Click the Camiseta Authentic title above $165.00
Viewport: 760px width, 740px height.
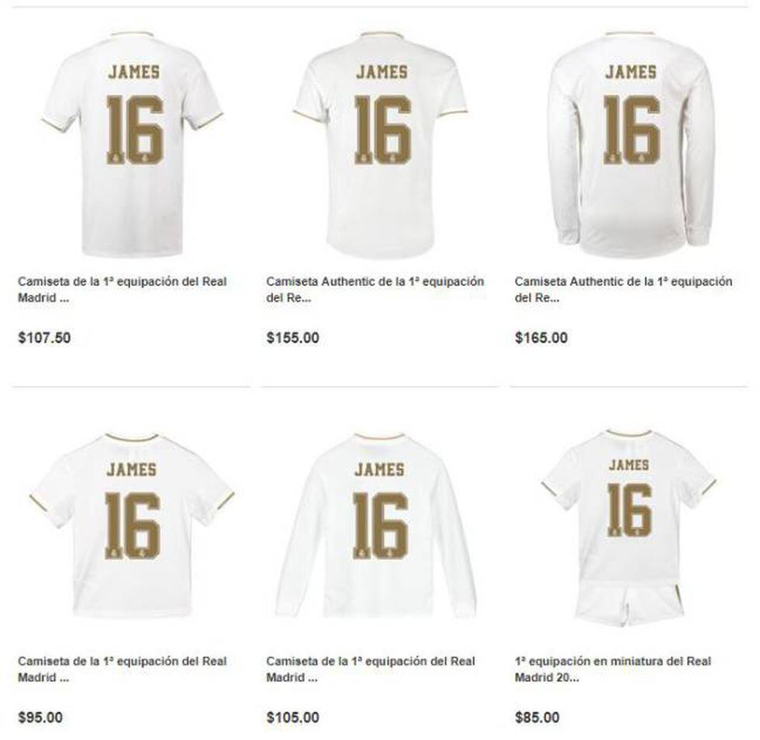[624, 289]
